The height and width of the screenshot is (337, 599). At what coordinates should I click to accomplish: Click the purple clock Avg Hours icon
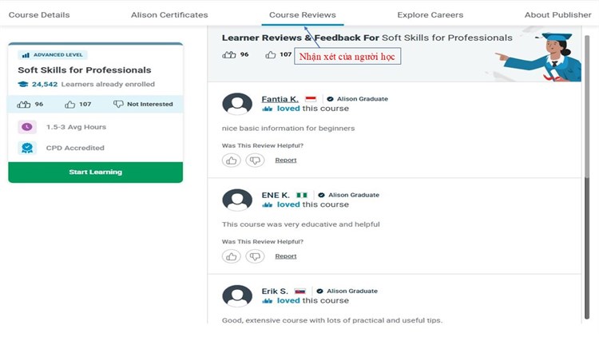27,127
